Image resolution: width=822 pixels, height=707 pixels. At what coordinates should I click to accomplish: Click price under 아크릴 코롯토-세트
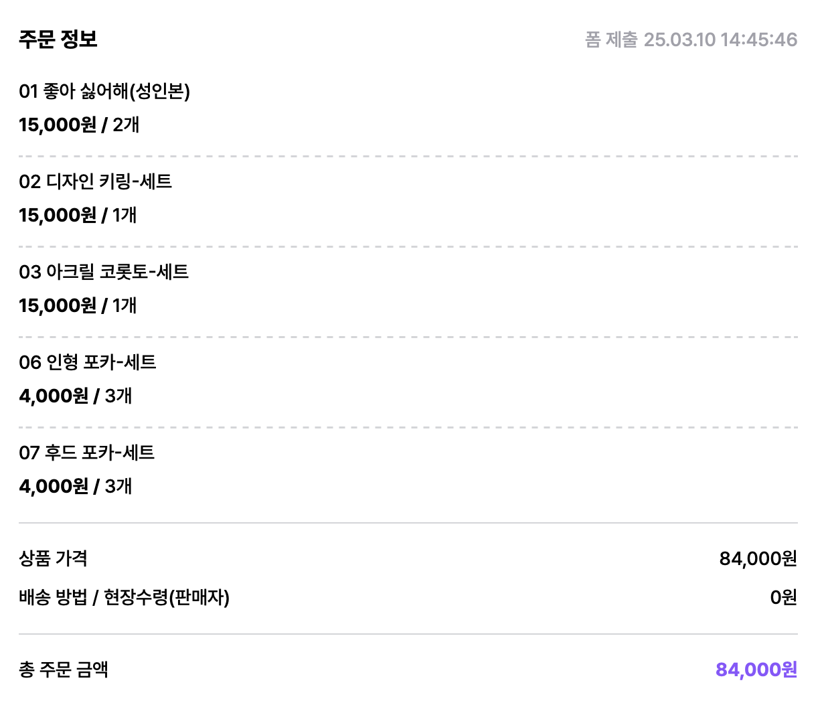78,305
